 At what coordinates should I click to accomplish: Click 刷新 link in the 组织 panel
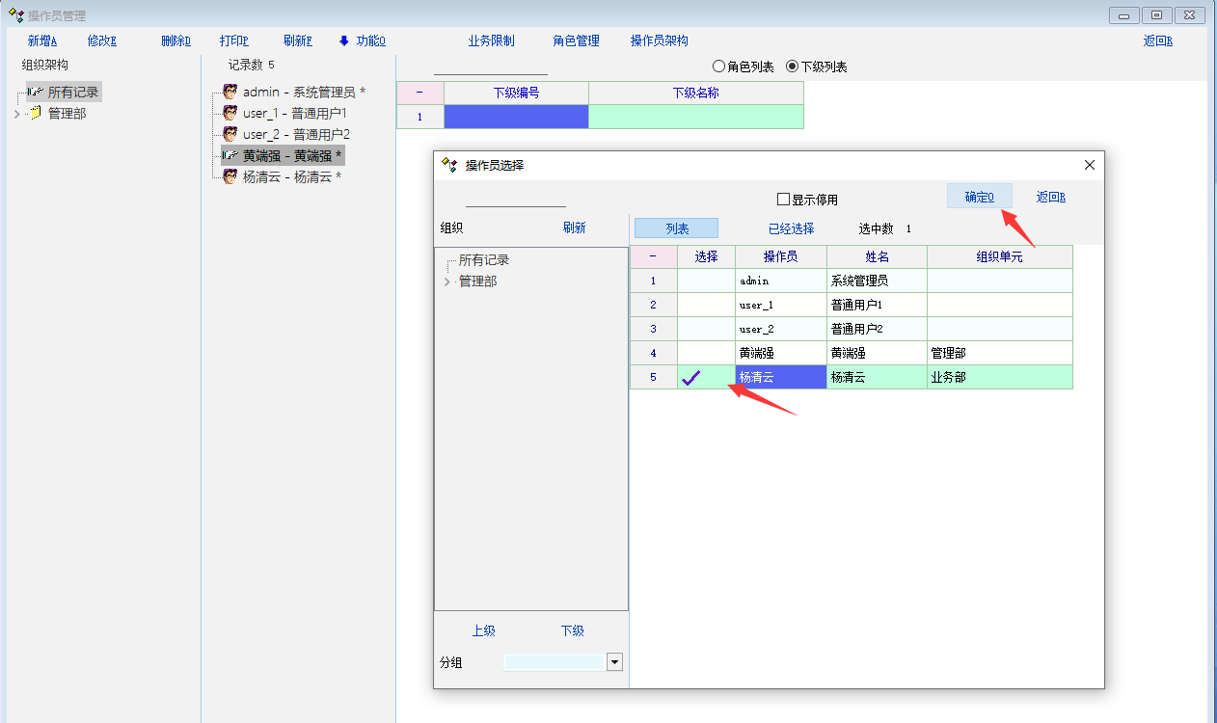(x=574, y=228)
